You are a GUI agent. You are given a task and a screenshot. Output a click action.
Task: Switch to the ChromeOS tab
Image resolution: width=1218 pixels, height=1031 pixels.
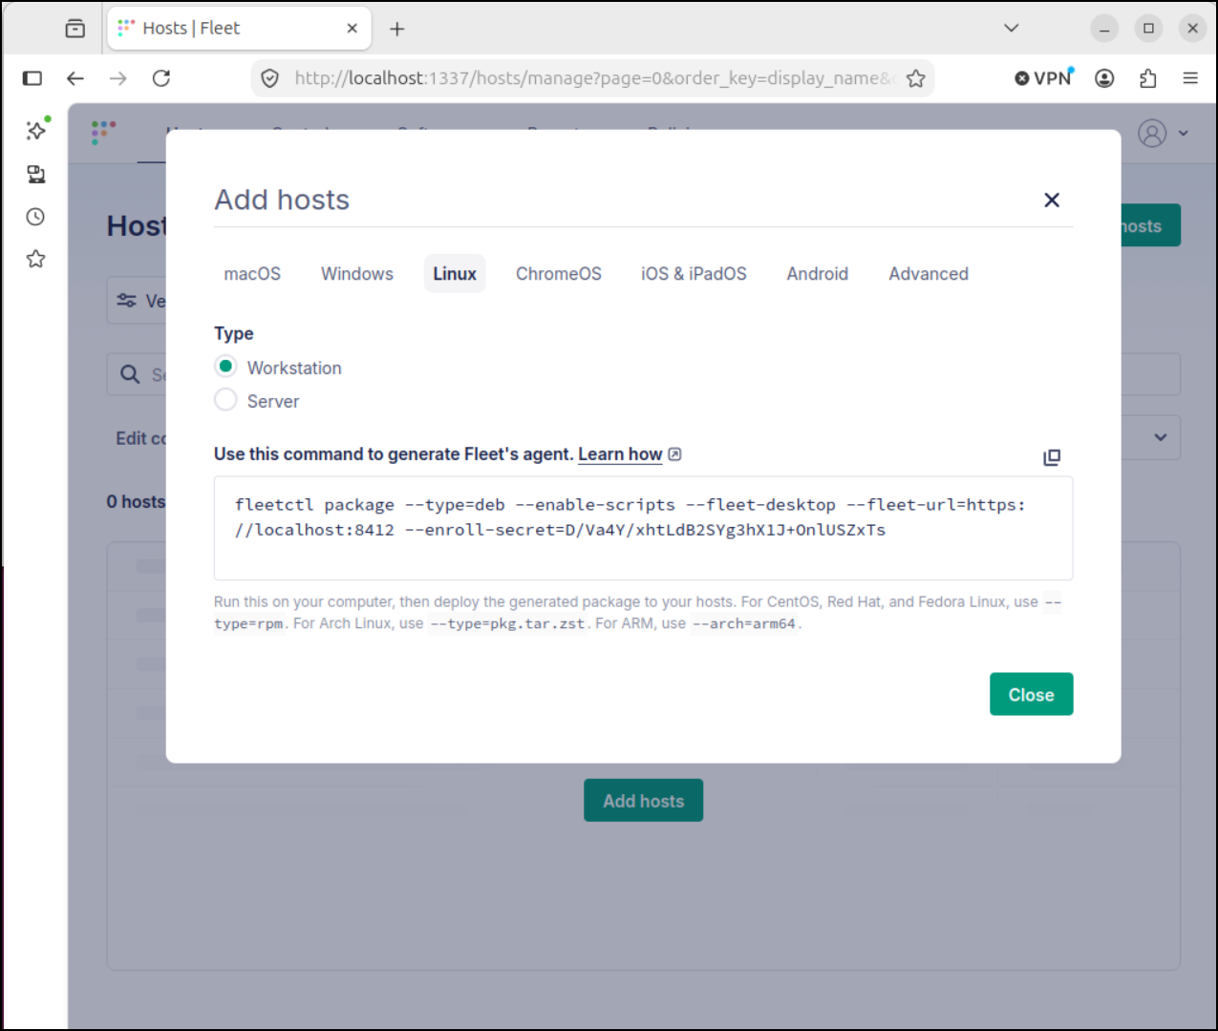click(x=559, y=274)
